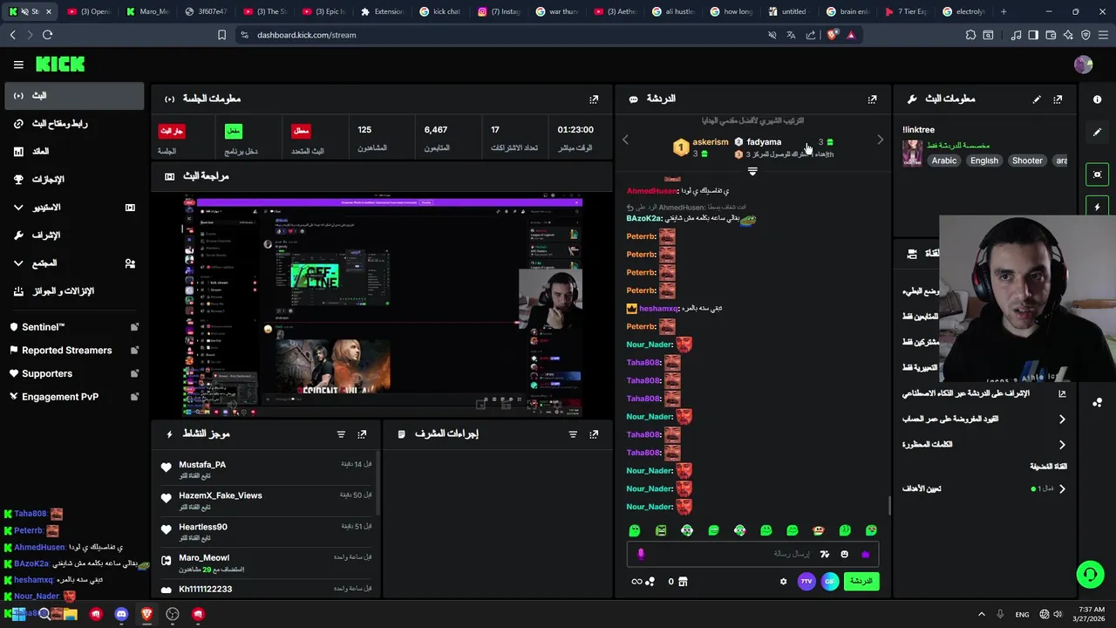The height and width of the screenshot is (628, 1116).
Task: Open the emoji picker in chat input
Action: 844,554
